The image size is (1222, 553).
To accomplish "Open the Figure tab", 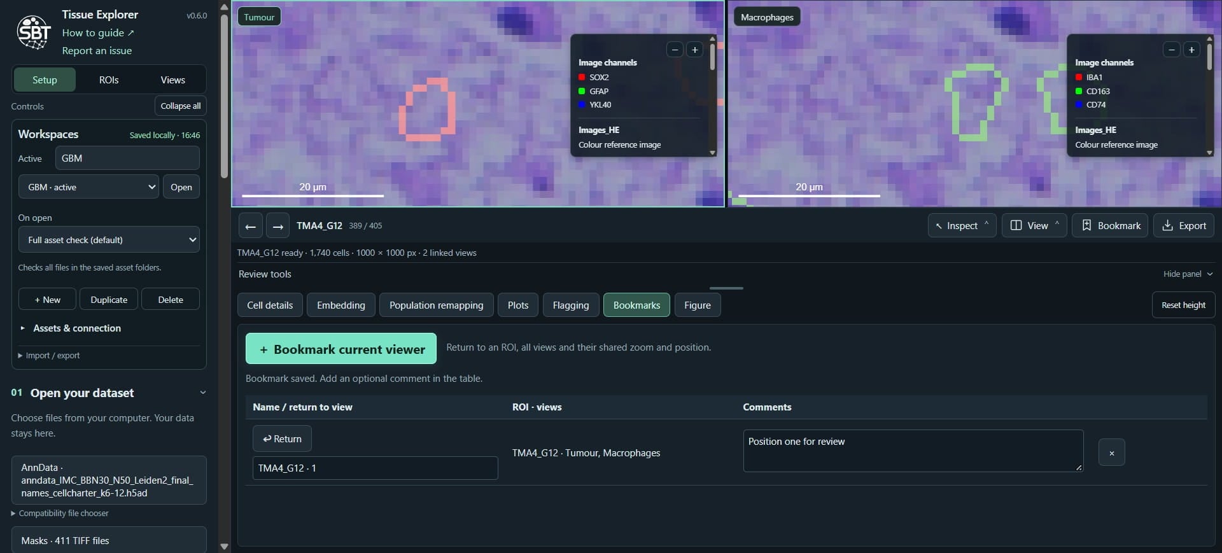I will point(698,305).
